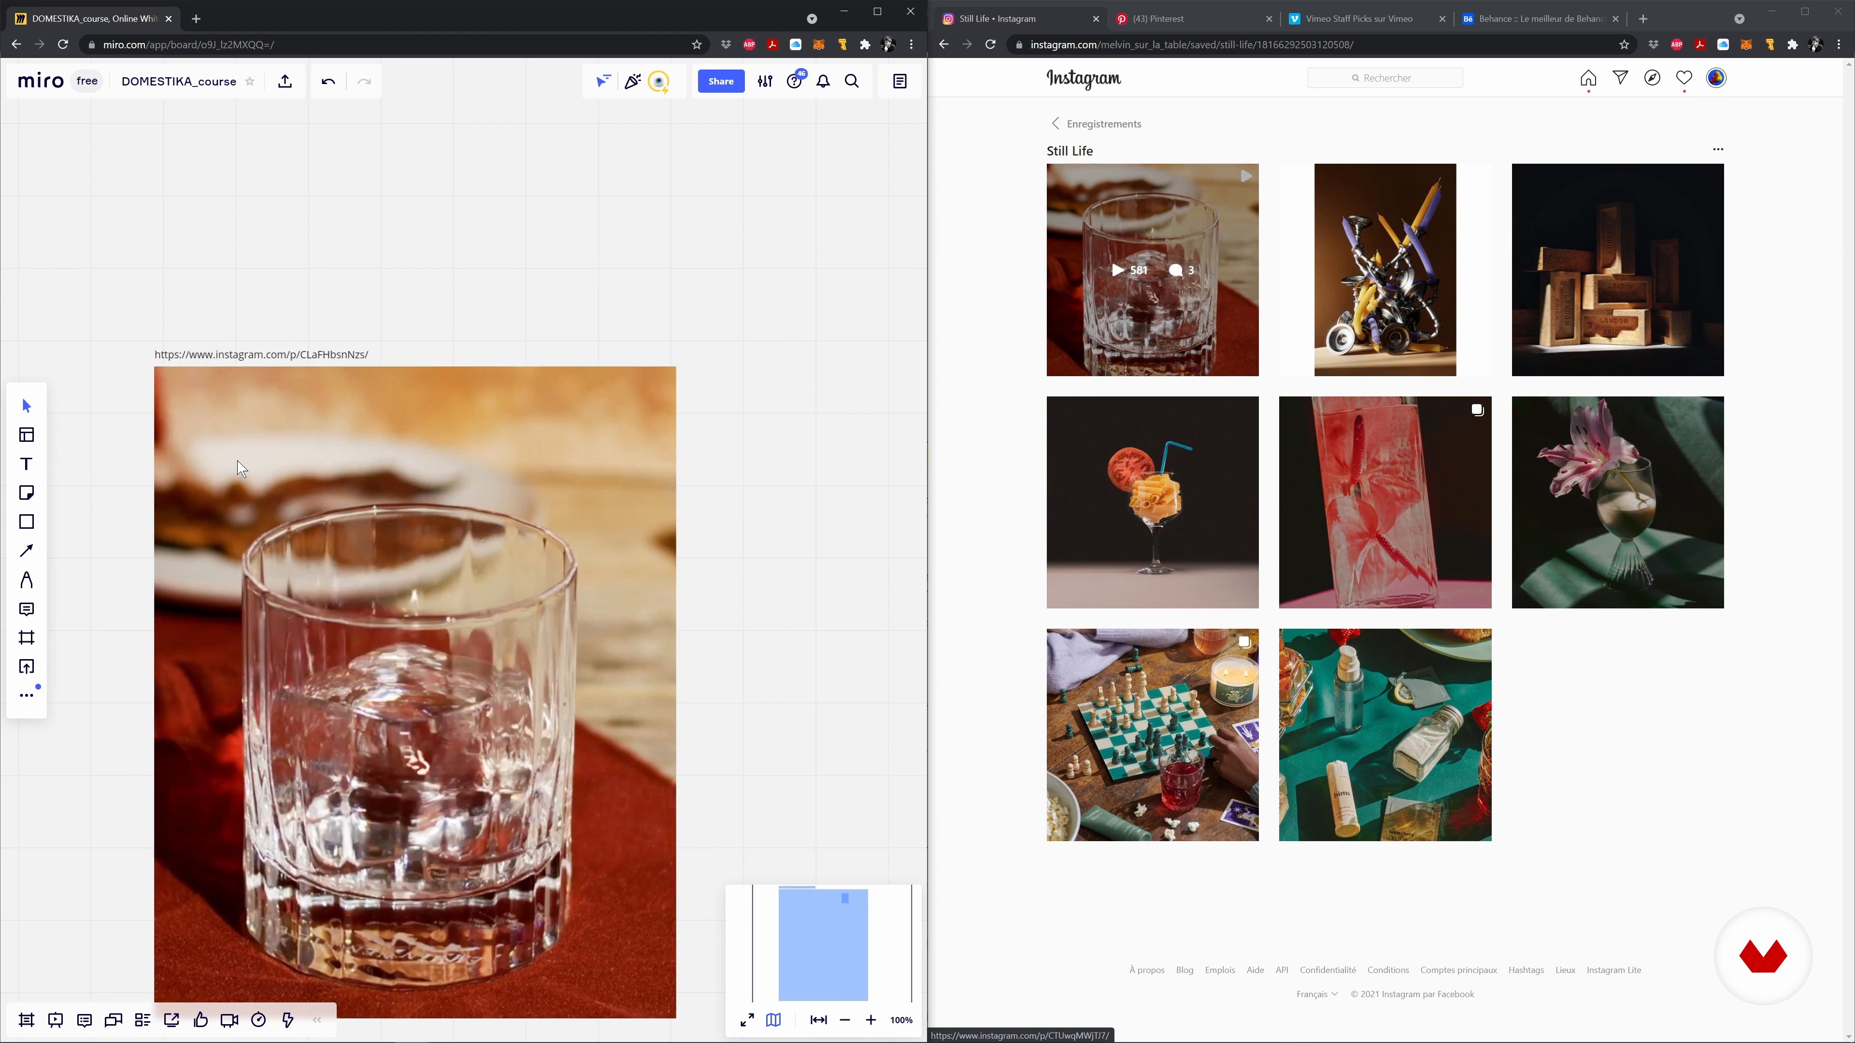The image size is (1855, 1043).
Task: Fit board to screen in Miro
Action: click(819, 1020)
